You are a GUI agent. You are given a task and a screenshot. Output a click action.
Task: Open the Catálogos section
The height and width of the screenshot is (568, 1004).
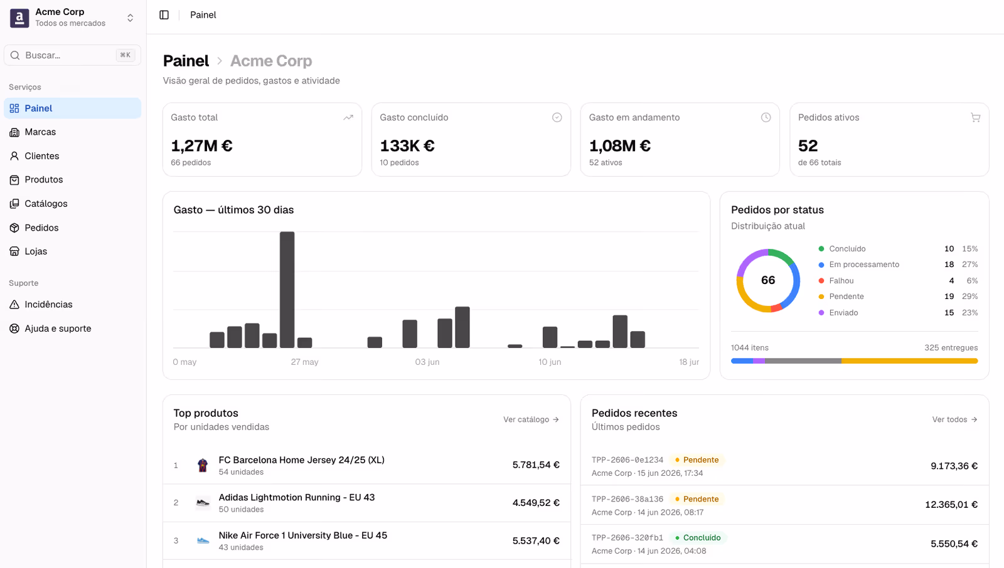[x=73, y=204]
